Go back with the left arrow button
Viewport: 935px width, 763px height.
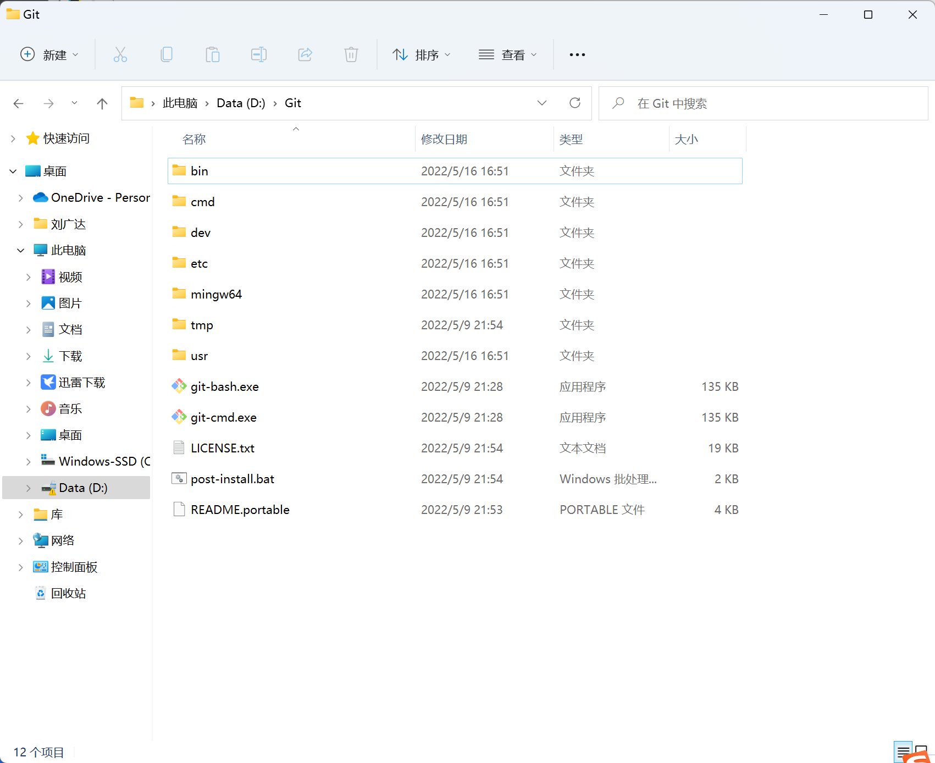19,103
